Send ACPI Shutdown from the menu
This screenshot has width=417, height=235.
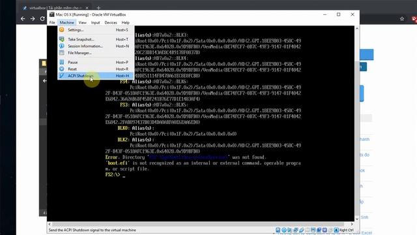coord(96,76)
